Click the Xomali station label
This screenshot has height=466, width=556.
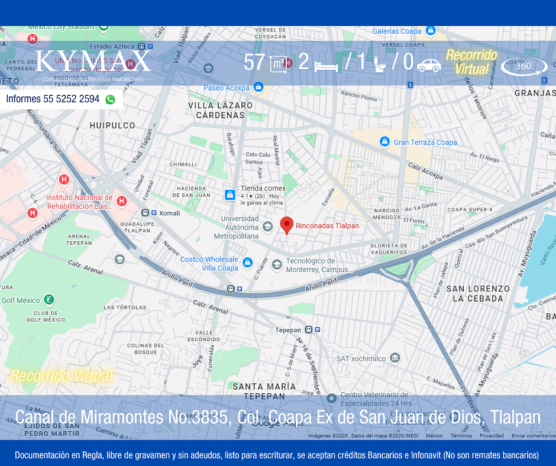click(170, 213)
